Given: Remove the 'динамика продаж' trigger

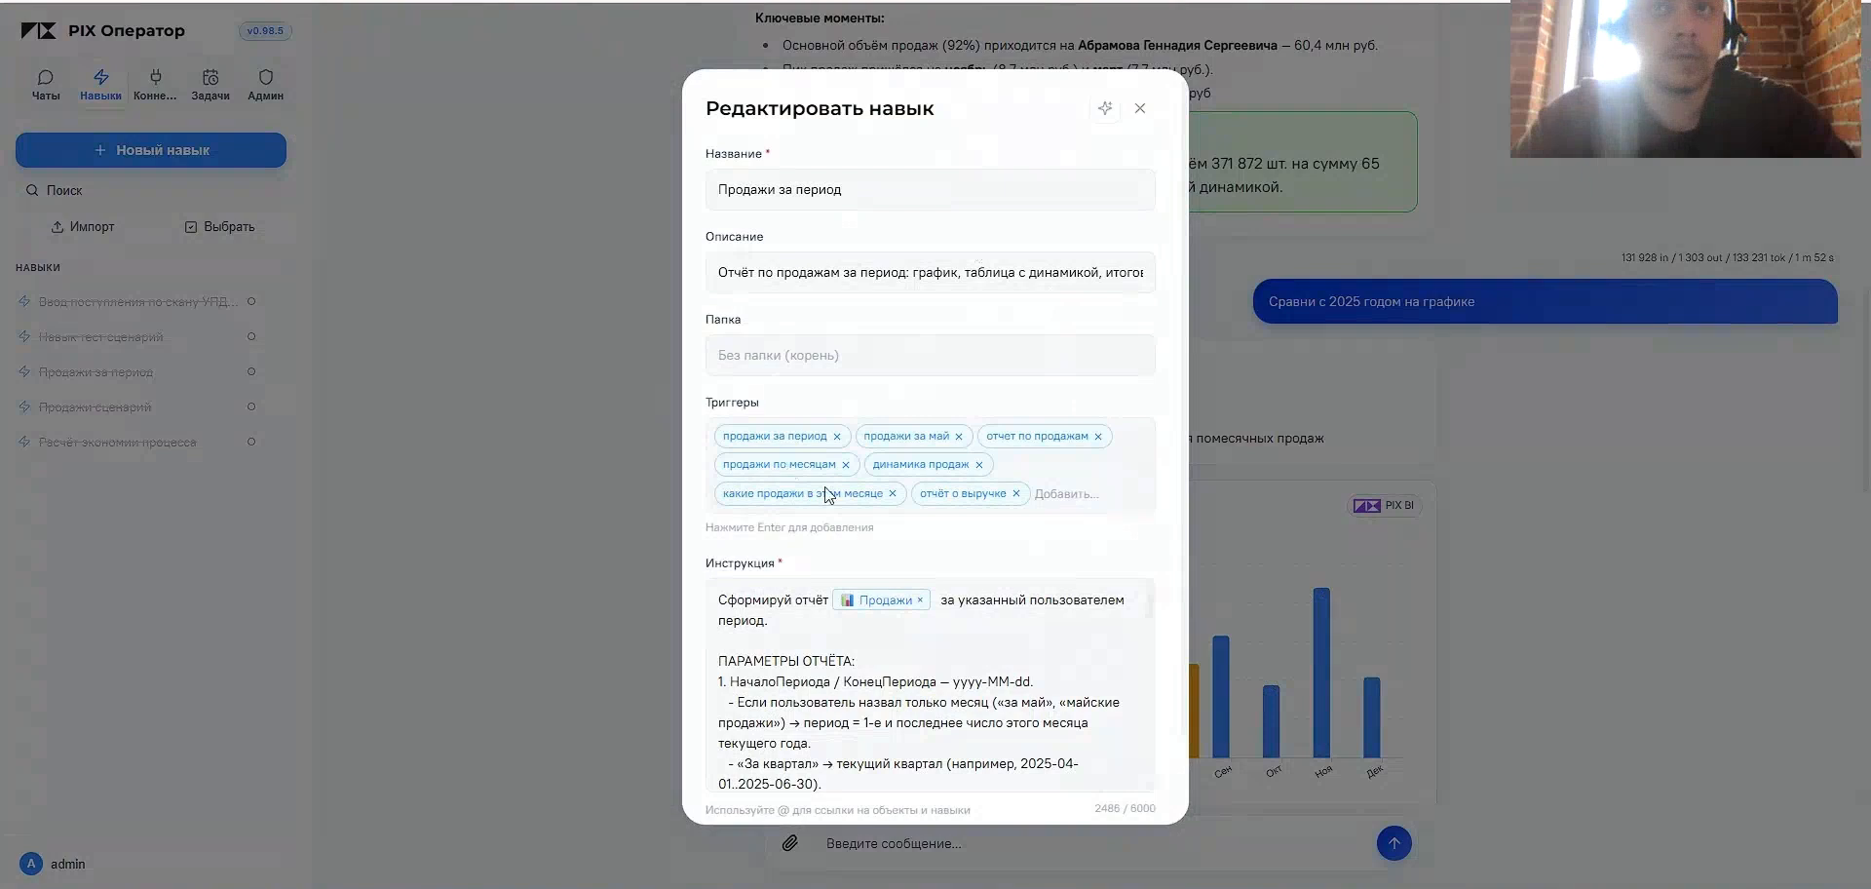Looking at the screenshot, I should pyautogui.click(x=979, y=465).
